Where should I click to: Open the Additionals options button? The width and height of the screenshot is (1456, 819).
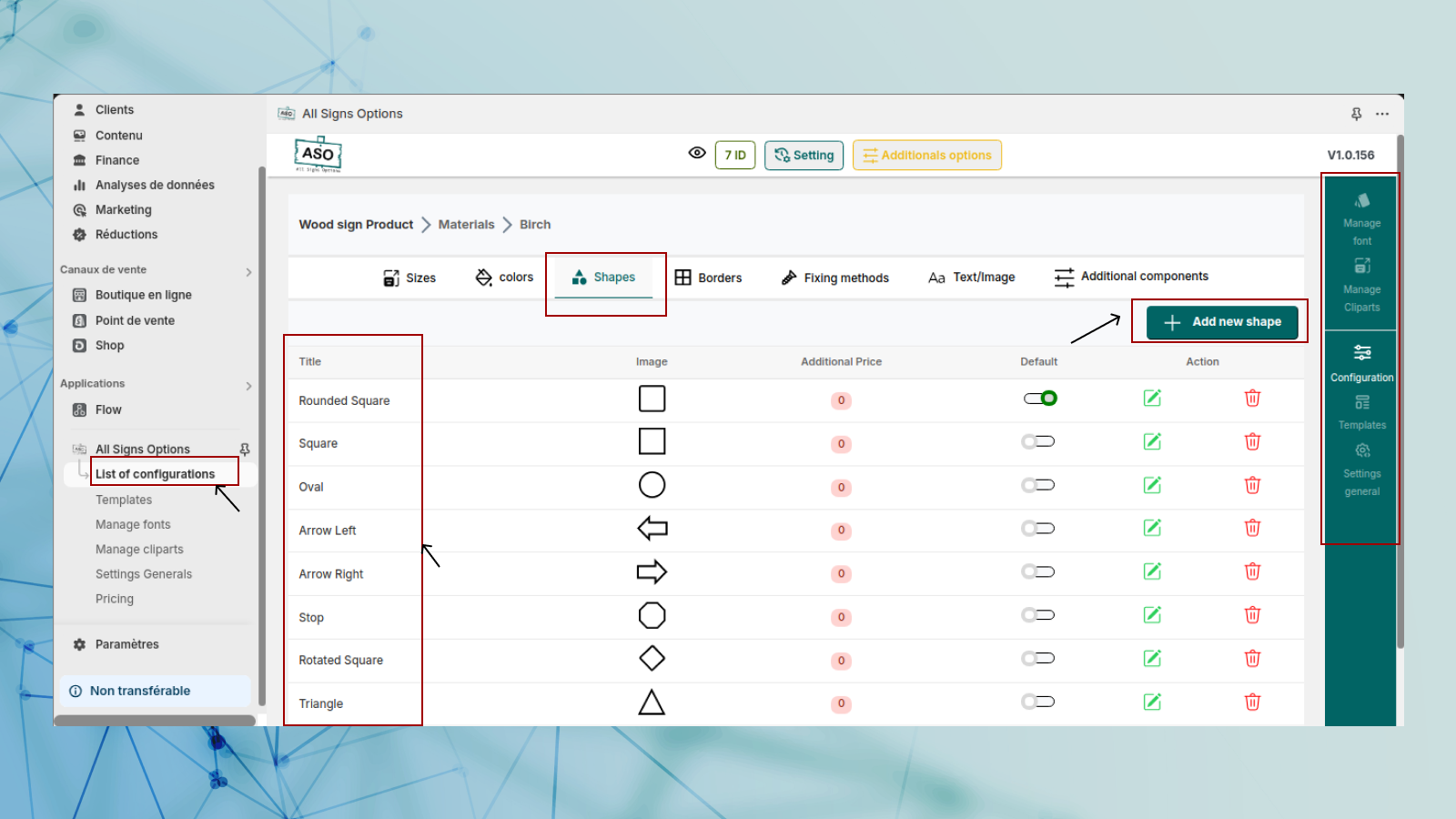926,156
